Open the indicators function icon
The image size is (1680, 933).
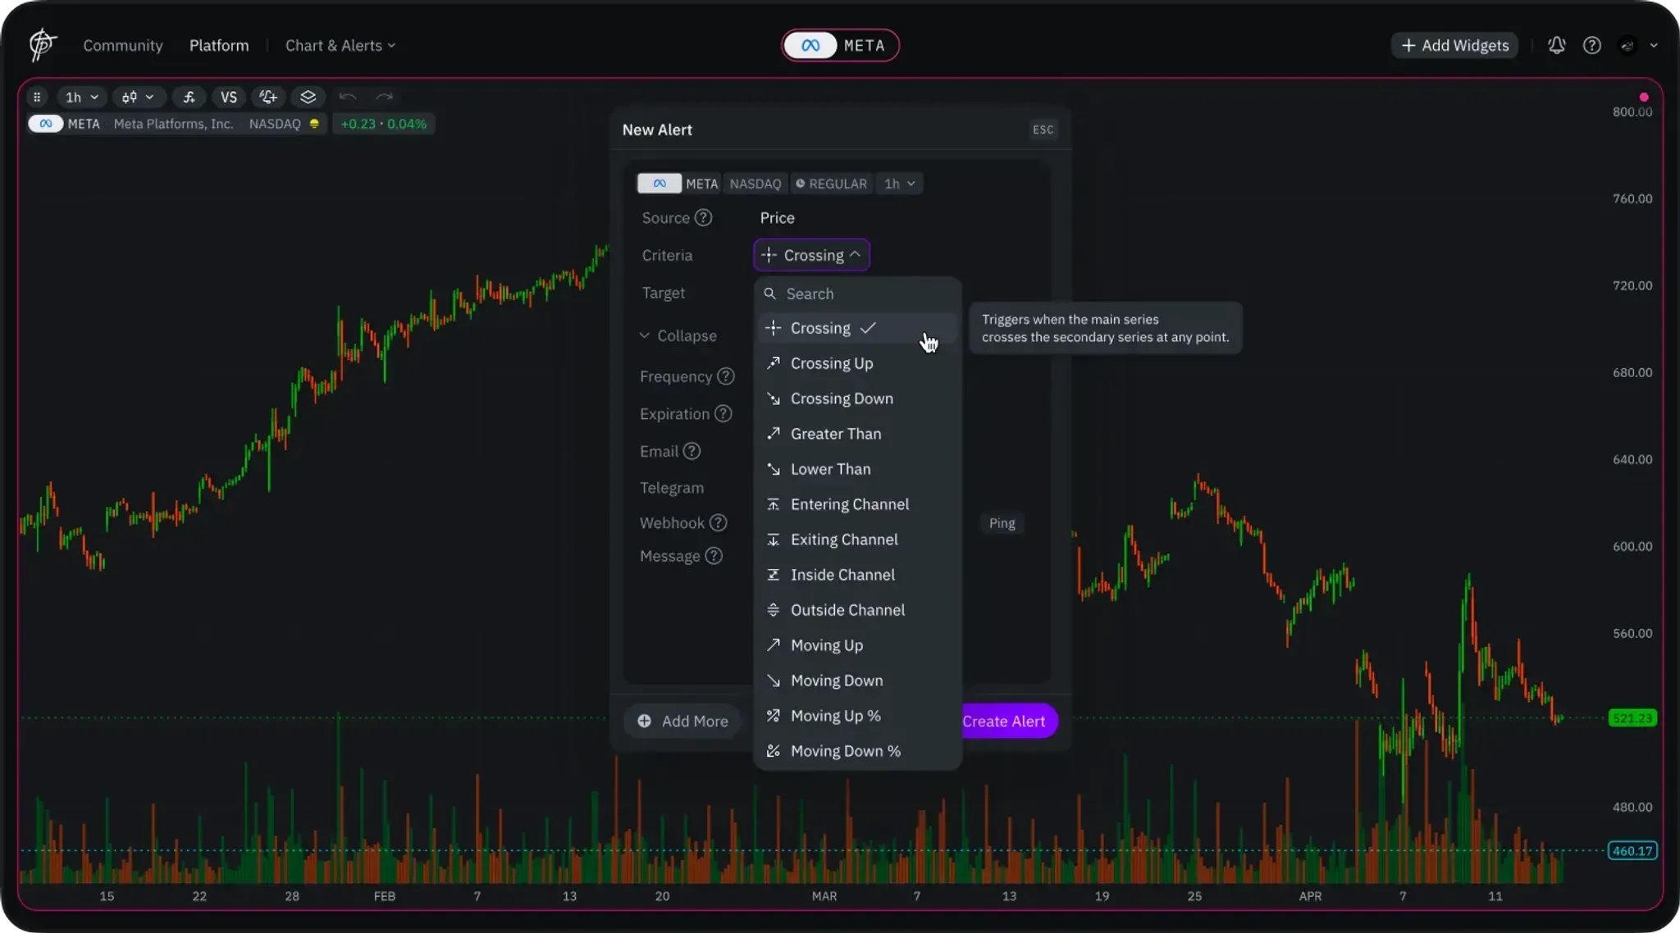[x=189, y=97]
